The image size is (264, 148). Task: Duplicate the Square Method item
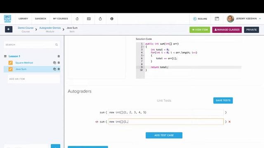pyautogui.click(x=54, y=62)
